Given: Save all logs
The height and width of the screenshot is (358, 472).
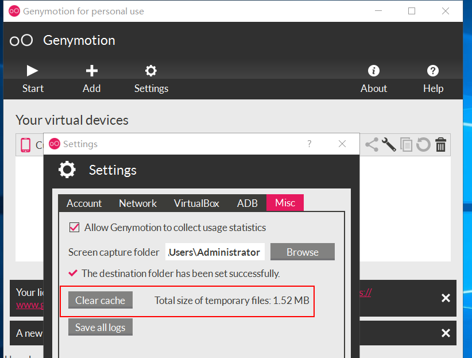Looking at the screenshot, I should tap(100, 328).
